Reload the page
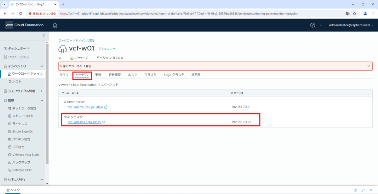378x194 pixels. click(x=20, y=13)
